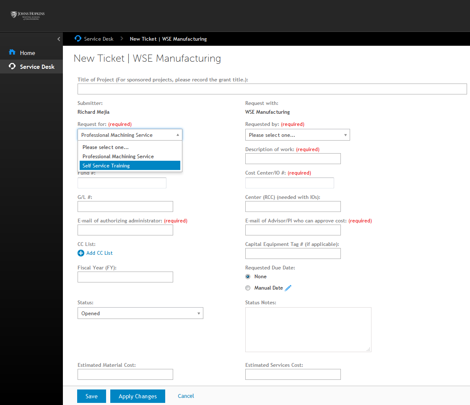Focus the Fiscal Year (FY) field
470x405 pixels.
(125, 277)
